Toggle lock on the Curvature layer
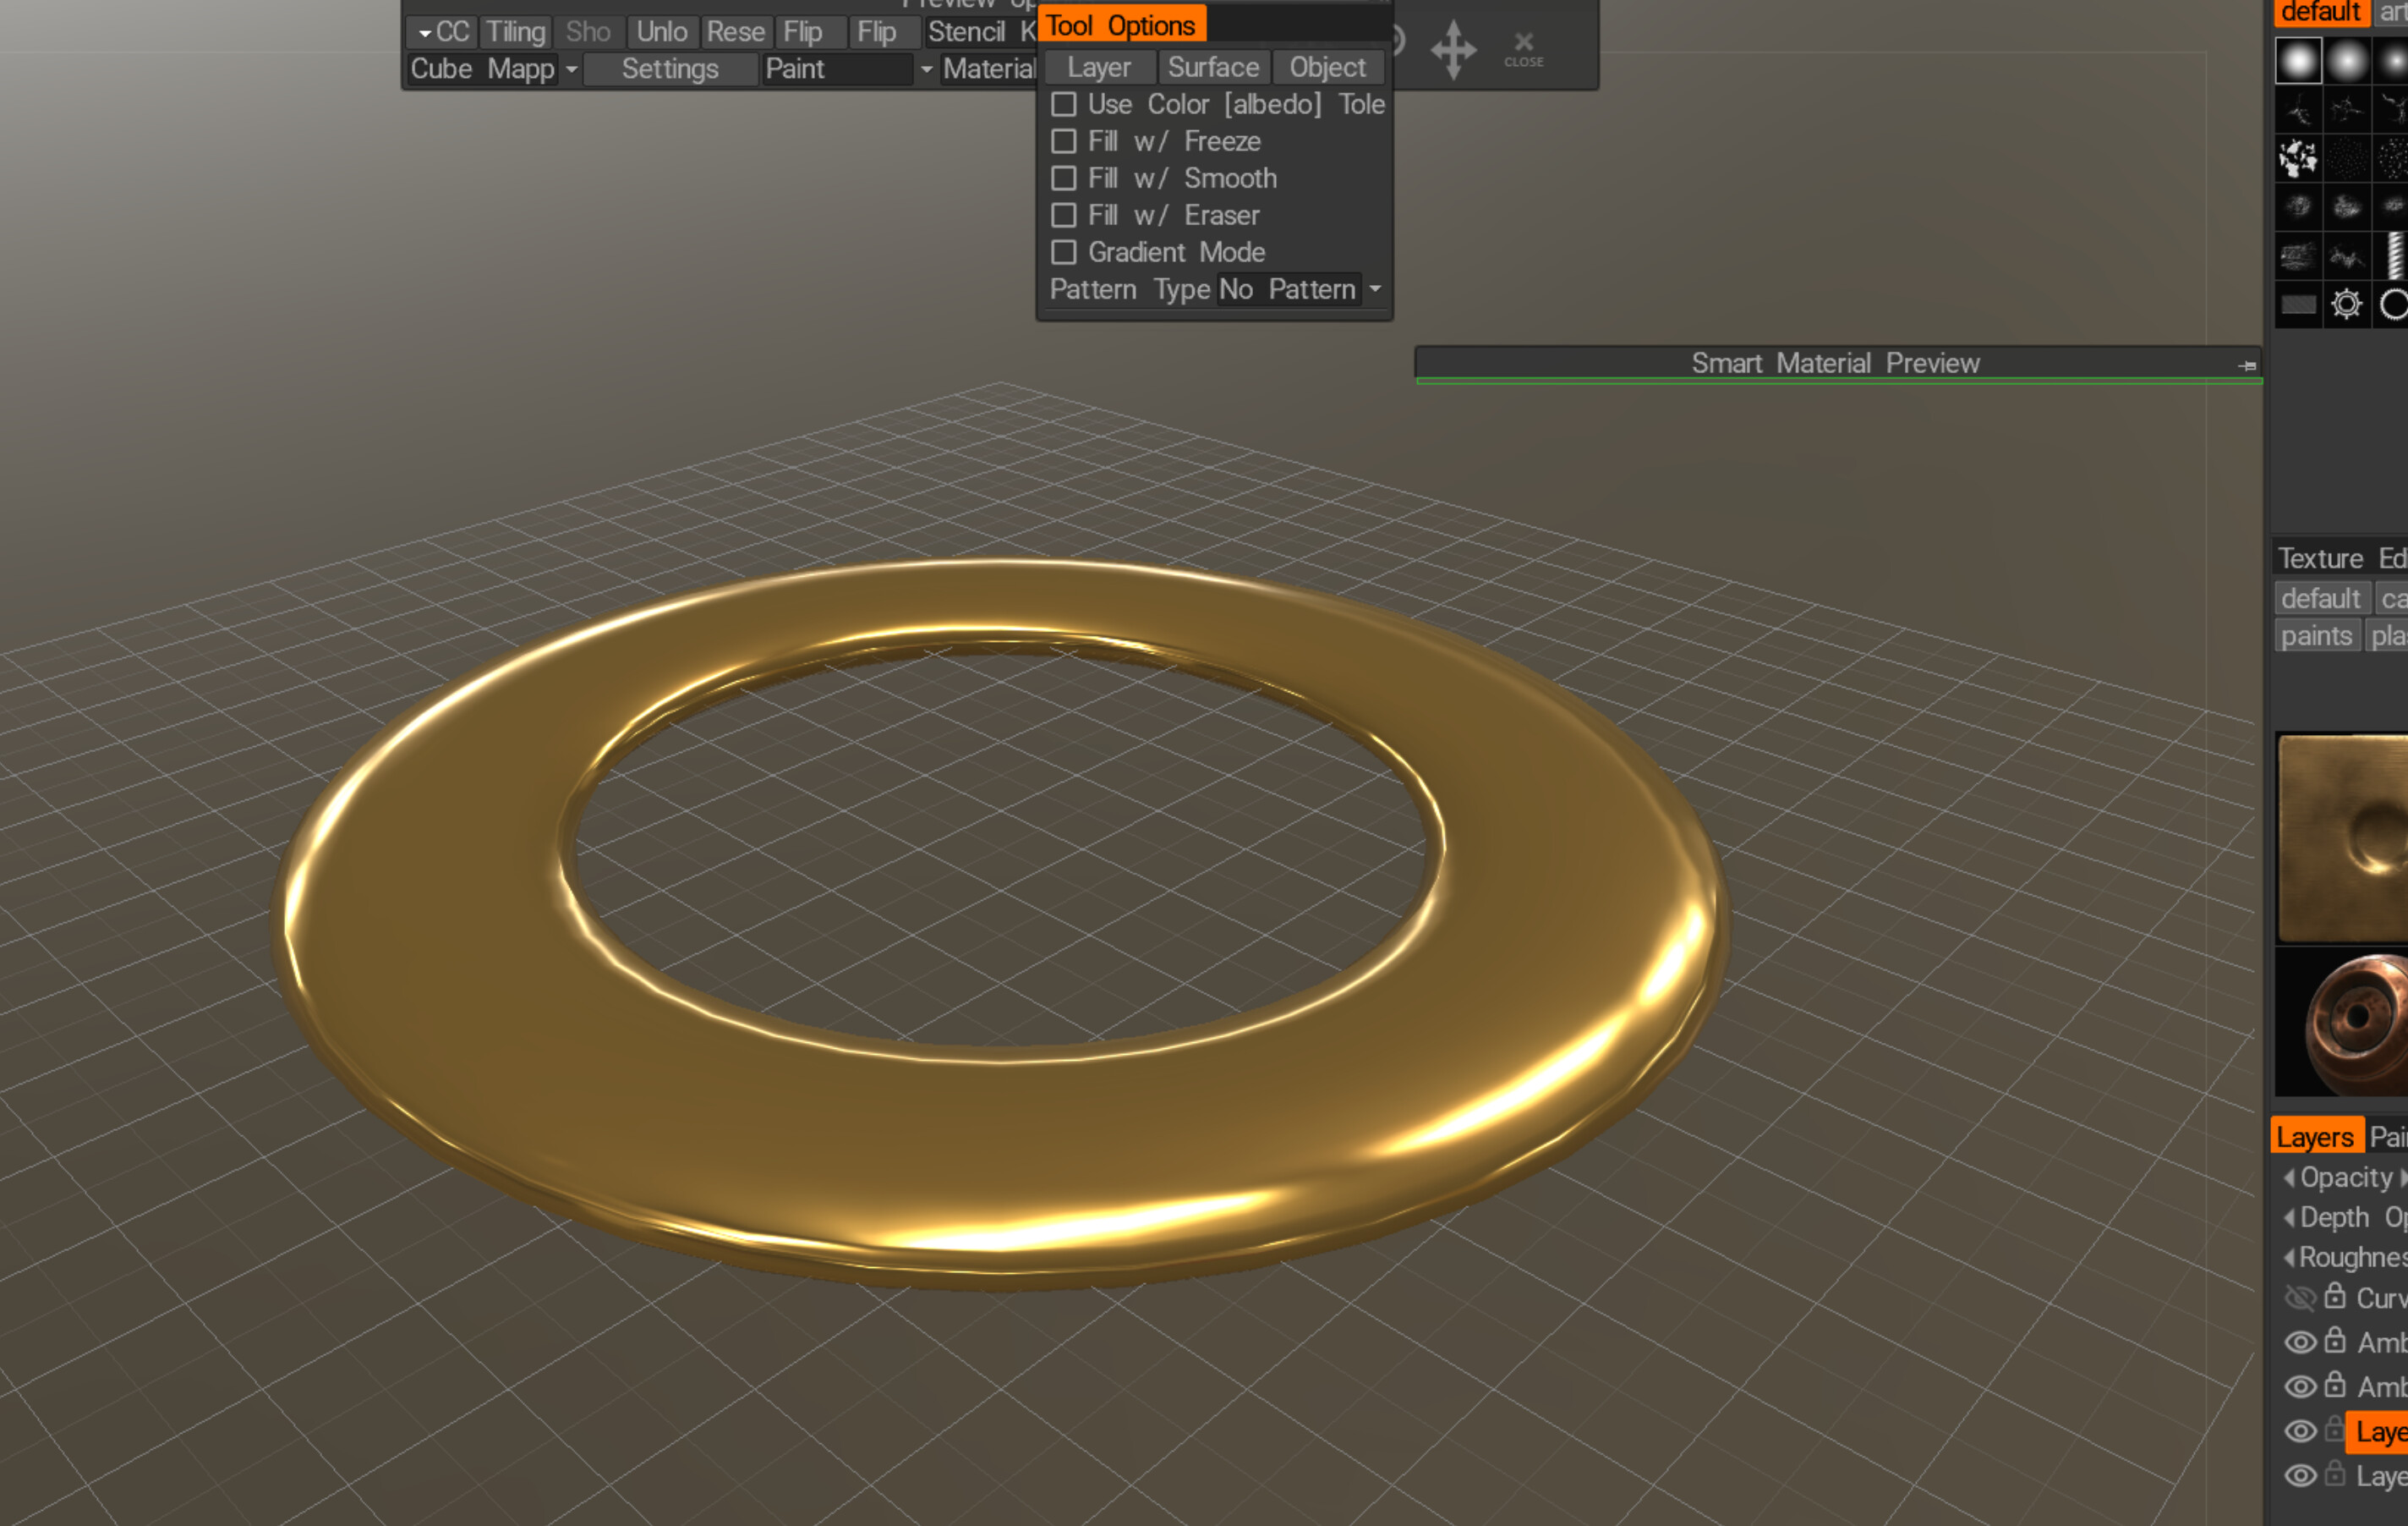The width and height of the screenshot is (2408, 1526). 2334,1296
